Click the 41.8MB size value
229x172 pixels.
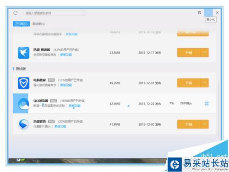115,124
